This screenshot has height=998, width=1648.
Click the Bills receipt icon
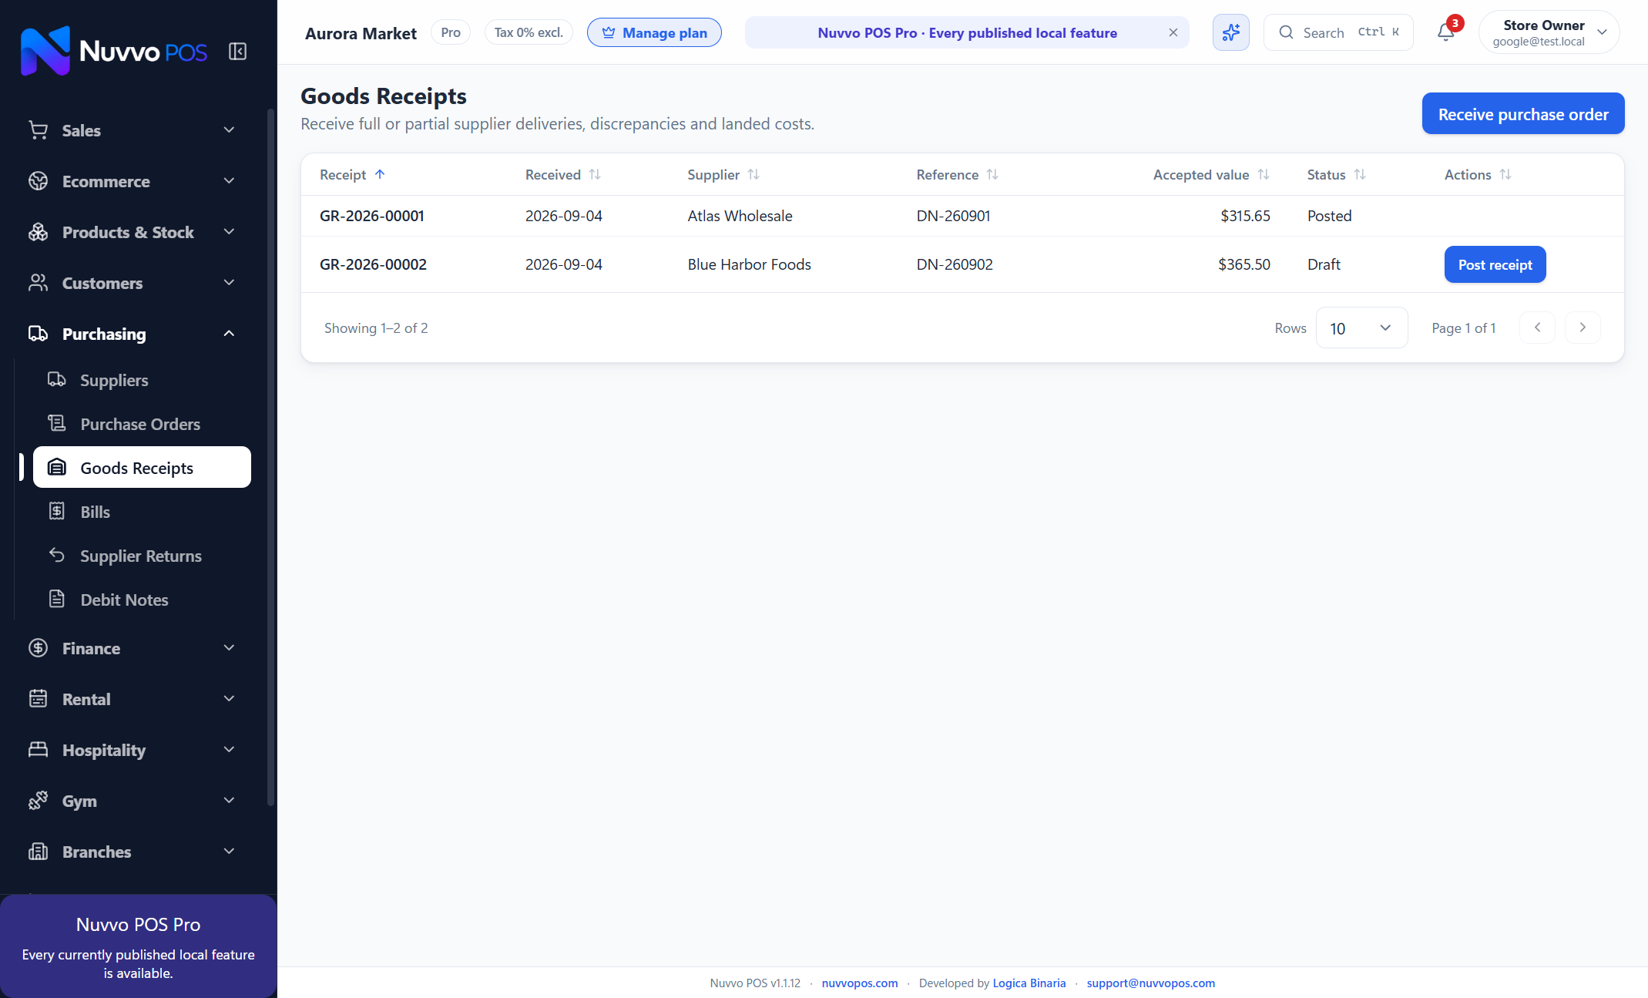point(57,512)
